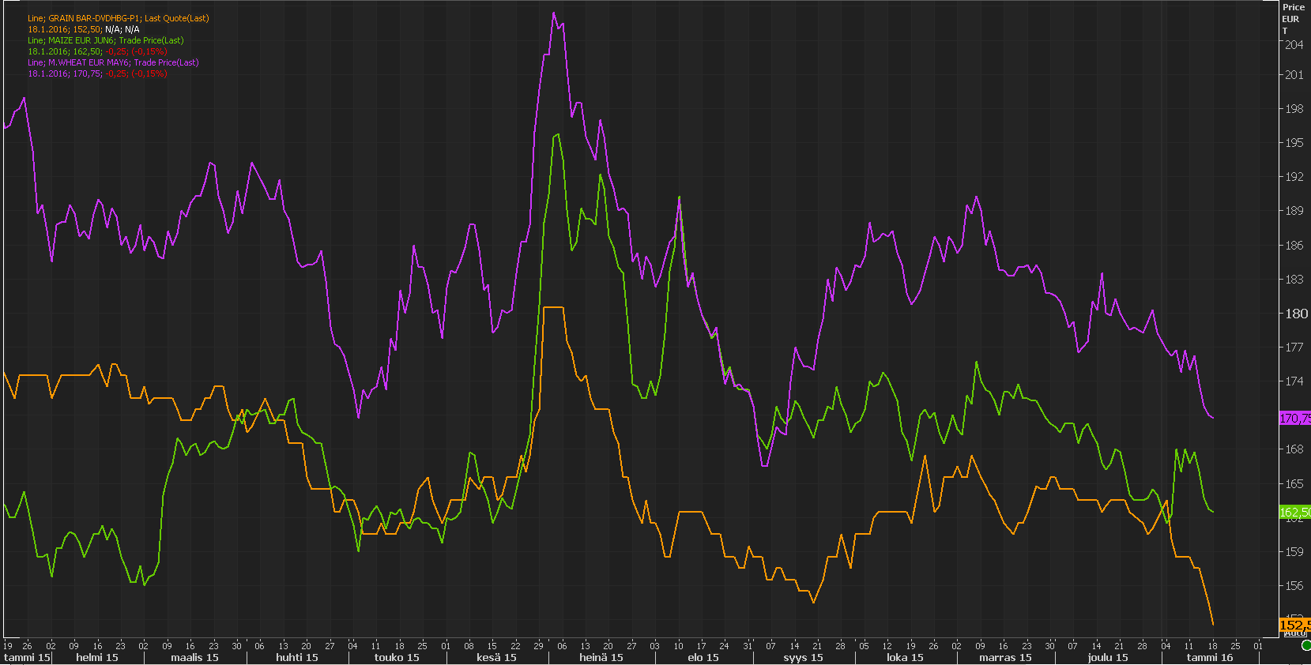This screenshot has width=1311, height=665.
Task: Click the 'helmi 15' month label
Action: 96,657
